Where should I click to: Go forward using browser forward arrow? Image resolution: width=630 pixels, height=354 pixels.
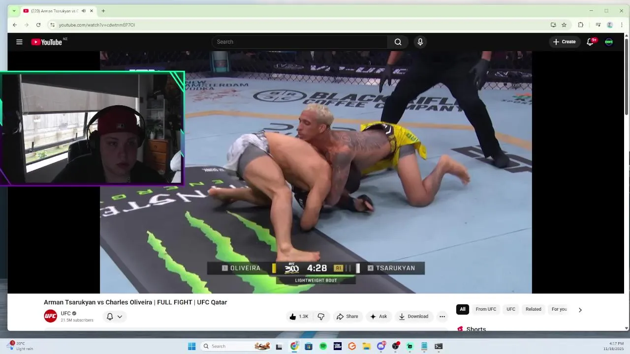27,25
